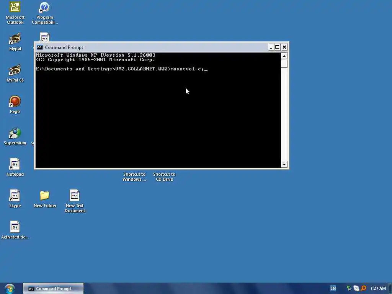Screen dimensions: 392x294
Task: Click the Command Prompt scrollbar down arrow
Action: pyautogui.click(x=284, y=165)
